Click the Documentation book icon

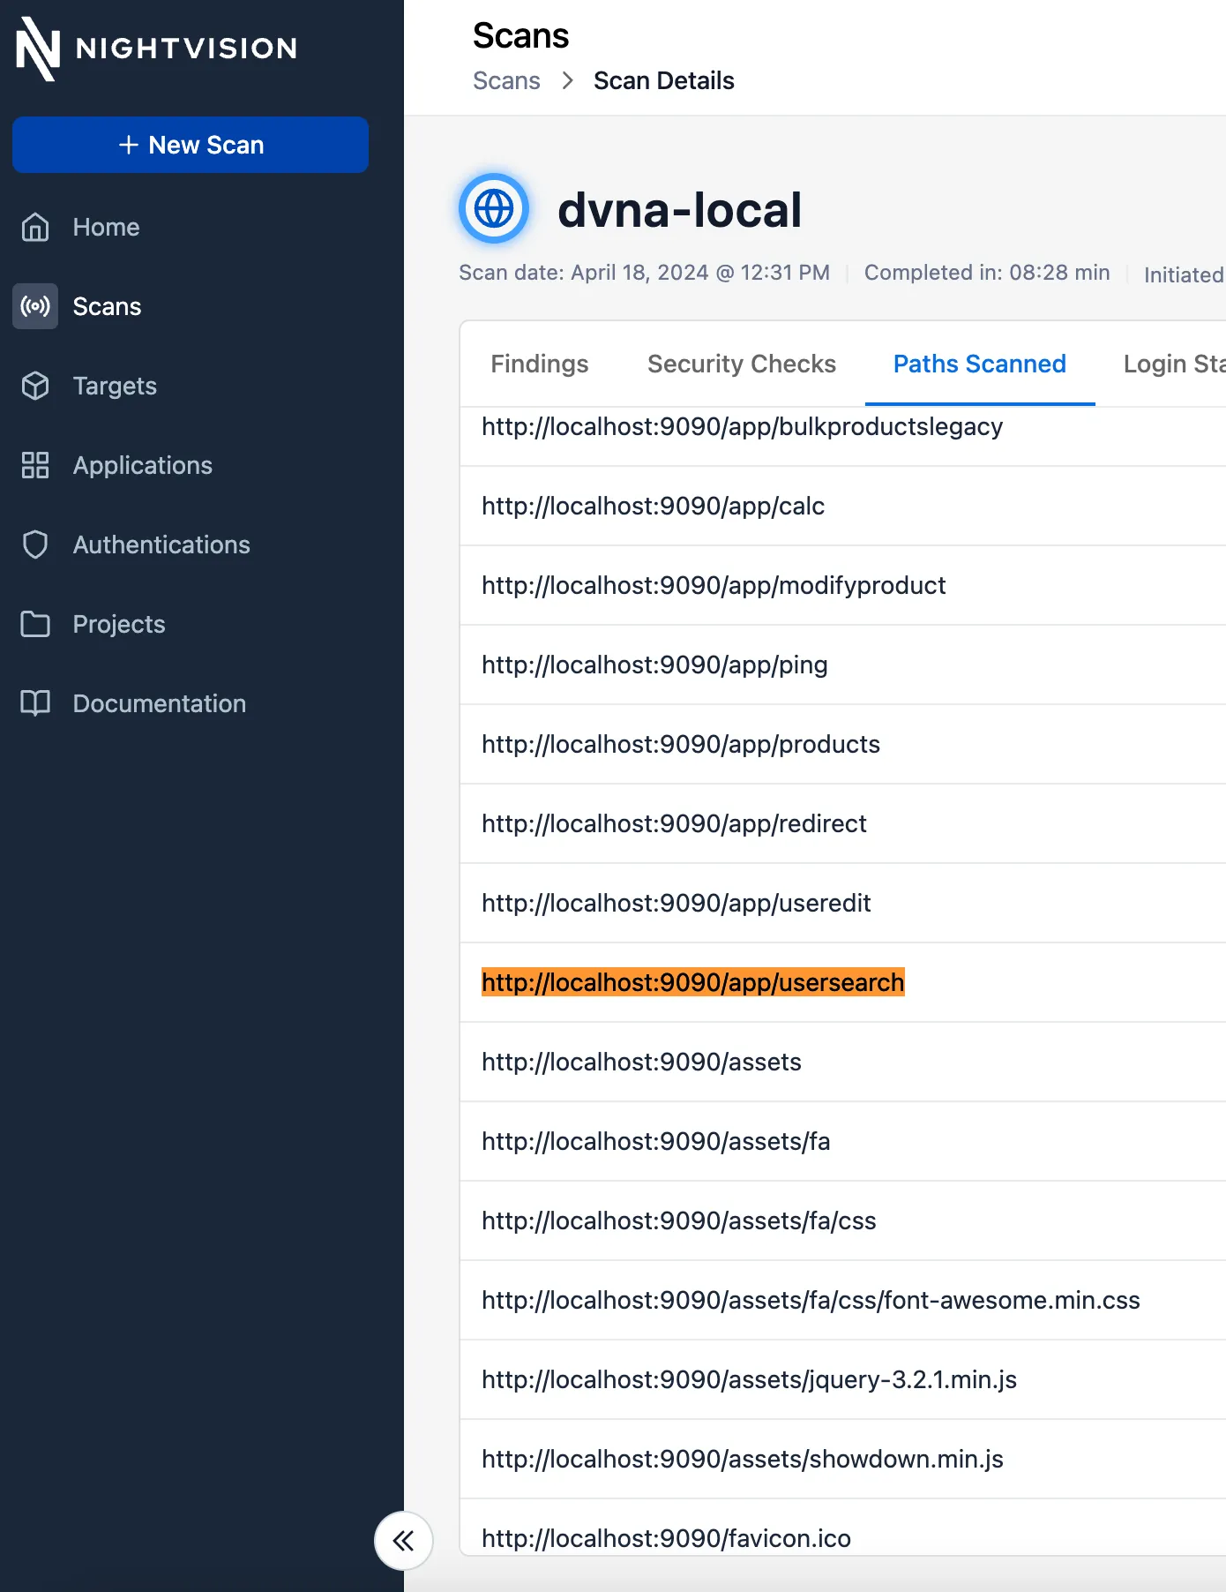(35, 703)
